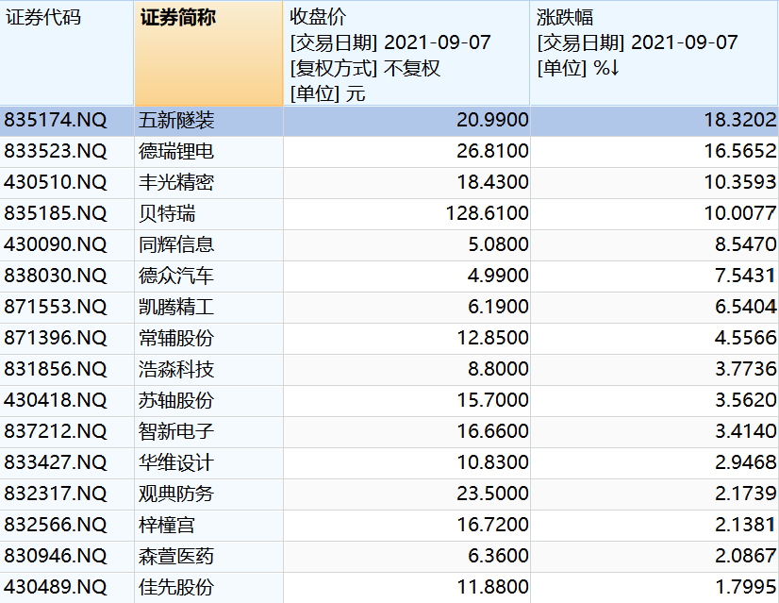This screenshot has height=603, width=779.
Task: Select stock name 森萱医药
Action: (x=176, y=556)
